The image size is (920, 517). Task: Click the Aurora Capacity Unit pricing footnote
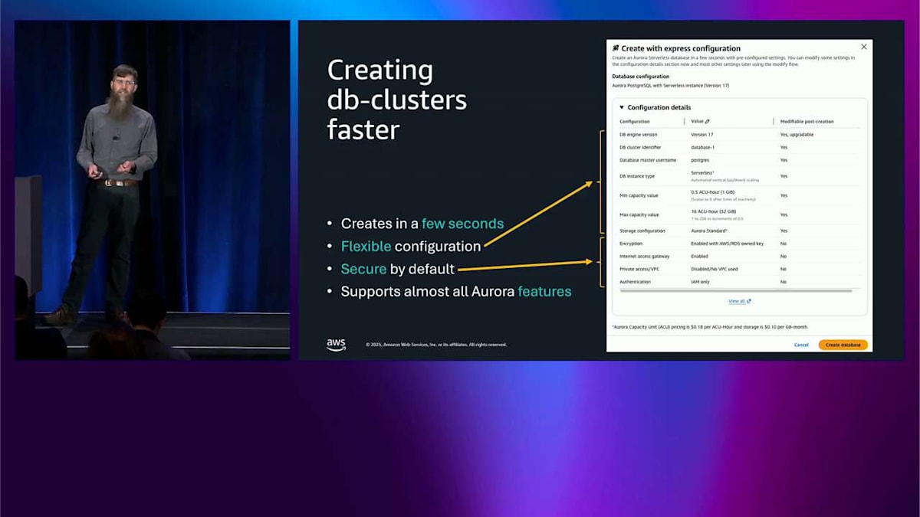point(710,327)
